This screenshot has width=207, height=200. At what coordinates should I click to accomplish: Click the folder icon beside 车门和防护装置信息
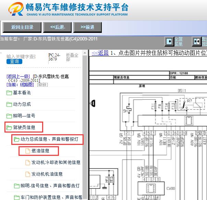[17, 198]
